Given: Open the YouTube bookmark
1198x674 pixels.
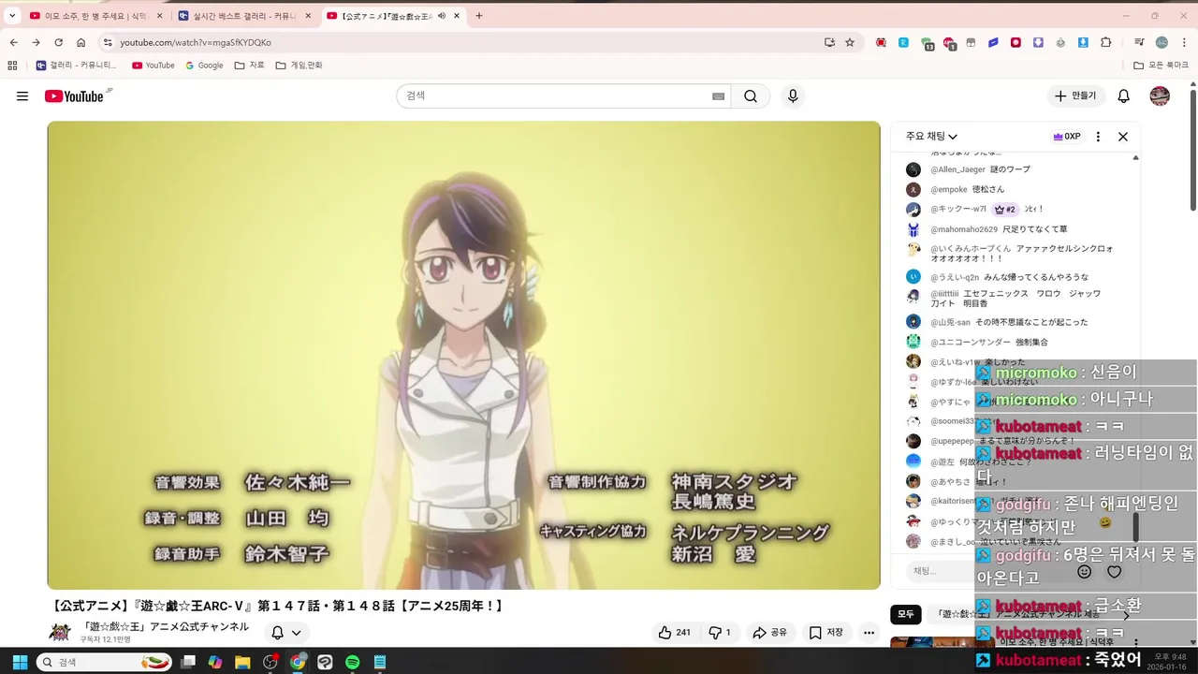Looking at the screenshot, I should point(153,66).
